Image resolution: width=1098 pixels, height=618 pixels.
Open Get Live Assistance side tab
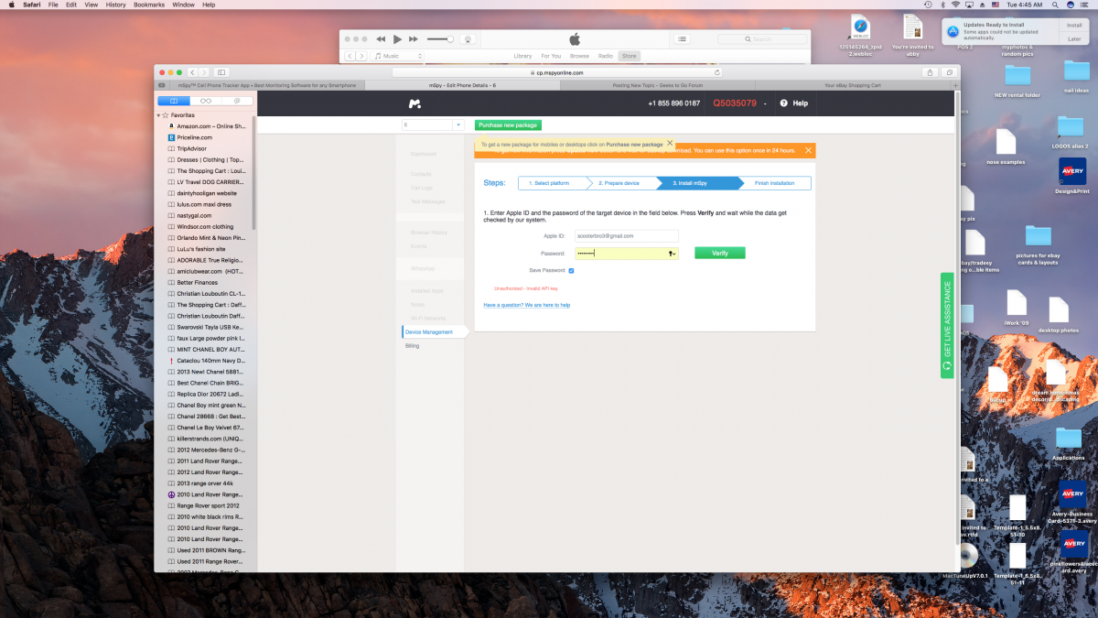(x=947, y=325)
